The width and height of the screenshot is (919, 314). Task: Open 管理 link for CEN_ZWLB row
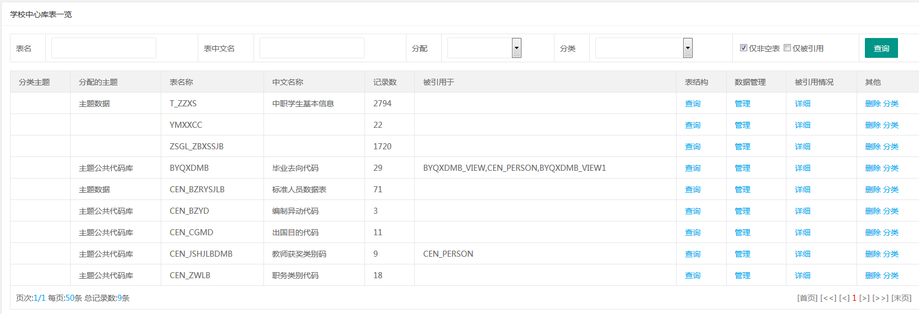point(742,275)
